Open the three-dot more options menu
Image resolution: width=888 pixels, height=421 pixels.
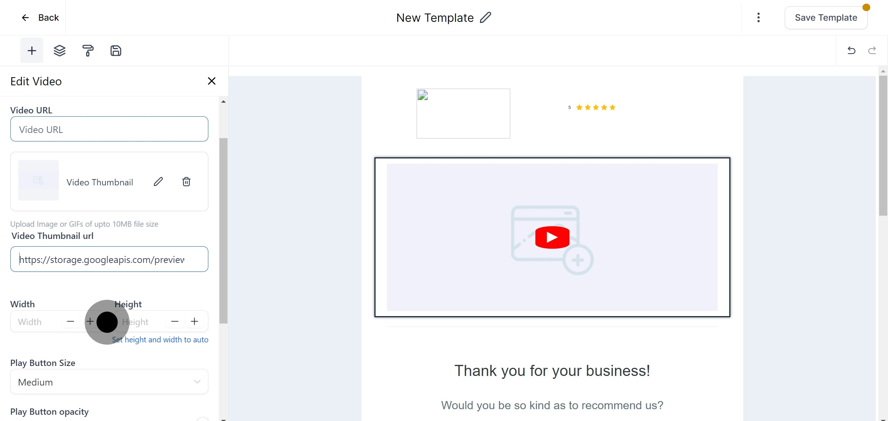(758, 17)
